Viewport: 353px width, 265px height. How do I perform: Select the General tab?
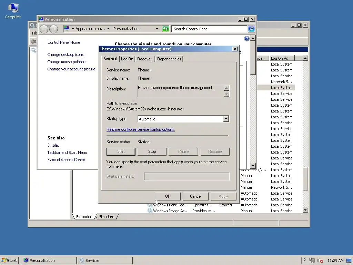tap(111, 58)
